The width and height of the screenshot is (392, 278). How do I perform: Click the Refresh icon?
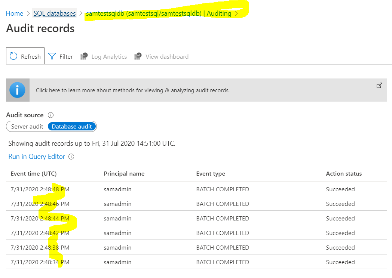pos(13,56)
